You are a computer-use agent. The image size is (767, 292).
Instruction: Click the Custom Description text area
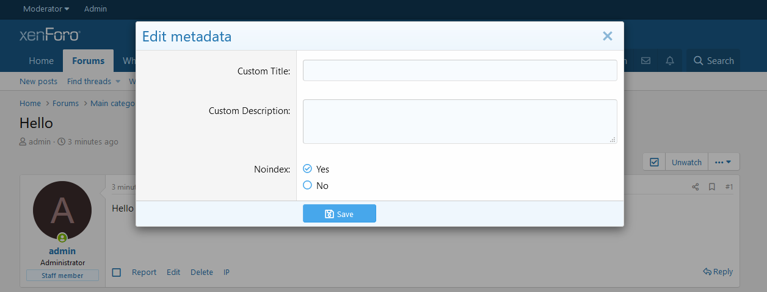pos(460,121)
